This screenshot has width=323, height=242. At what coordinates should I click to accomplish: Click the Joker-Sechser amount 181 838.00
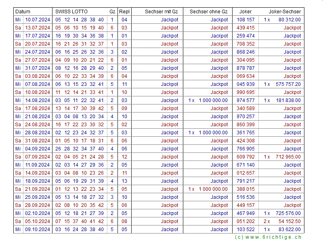tap(289, 100)
